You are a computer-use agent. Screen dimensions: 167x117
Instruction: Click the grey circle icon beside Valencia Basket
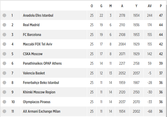pyautogui.click(x=4, y=73)
